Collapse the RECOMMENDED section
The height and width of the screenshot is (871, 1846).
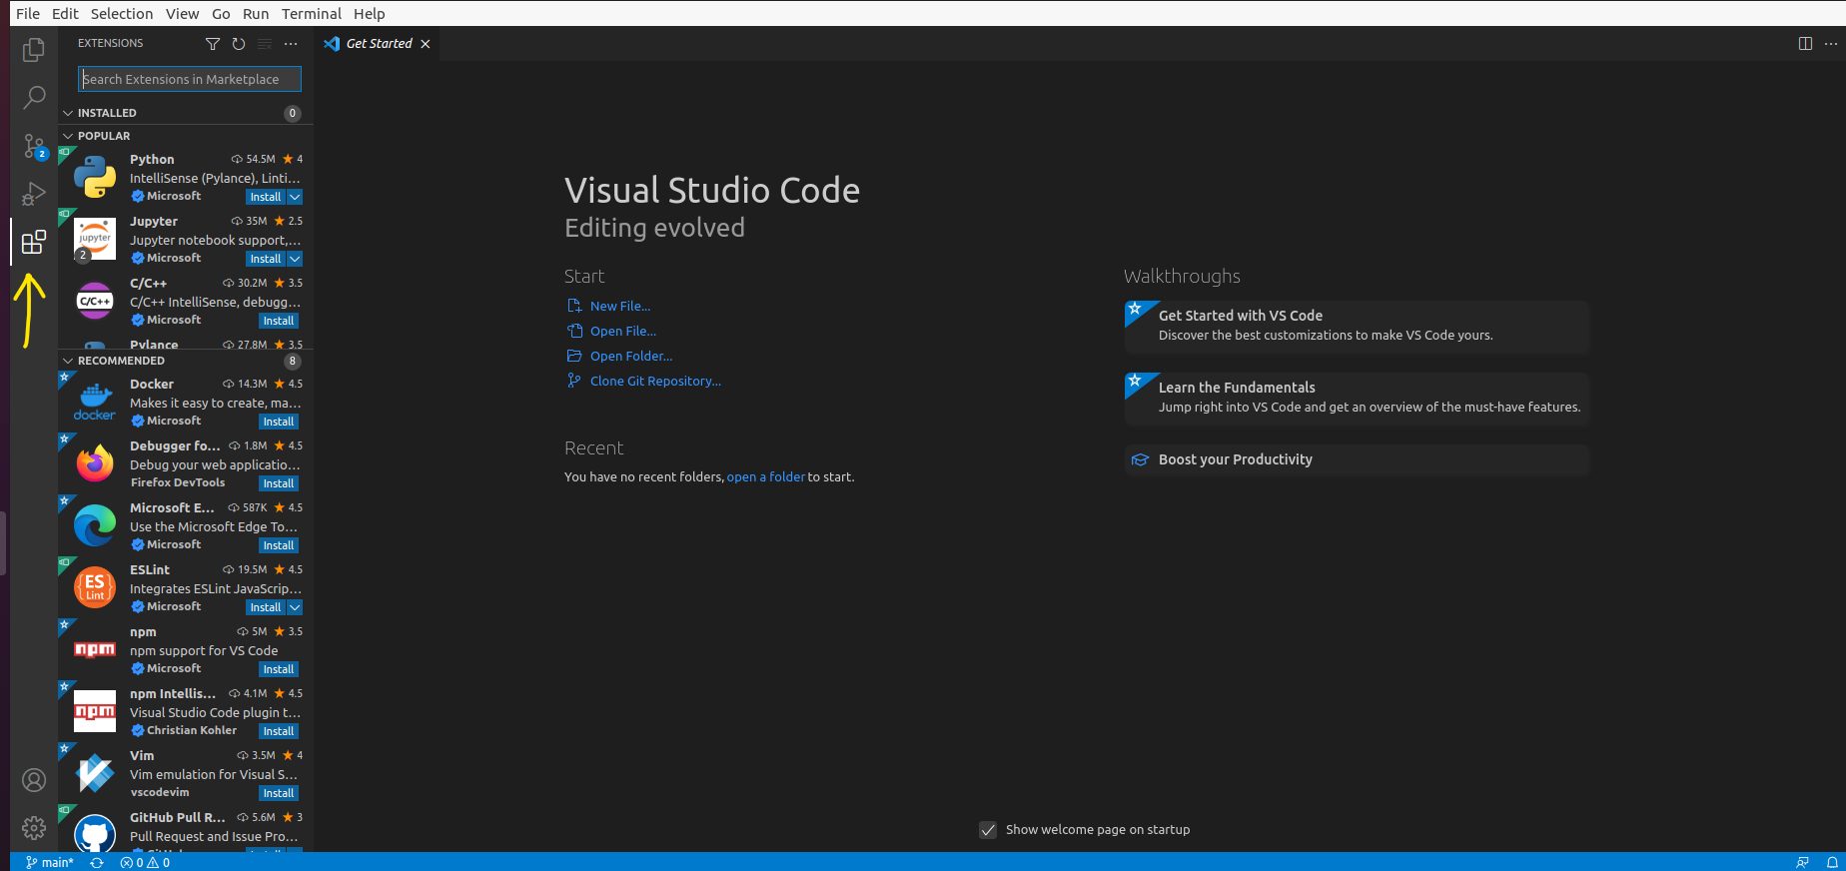(x=185, y=361)
